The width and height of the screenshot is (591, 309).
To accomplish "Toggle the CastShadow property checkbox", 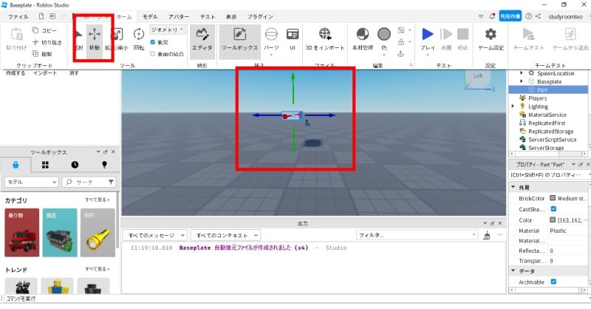I will pos(553,208).
